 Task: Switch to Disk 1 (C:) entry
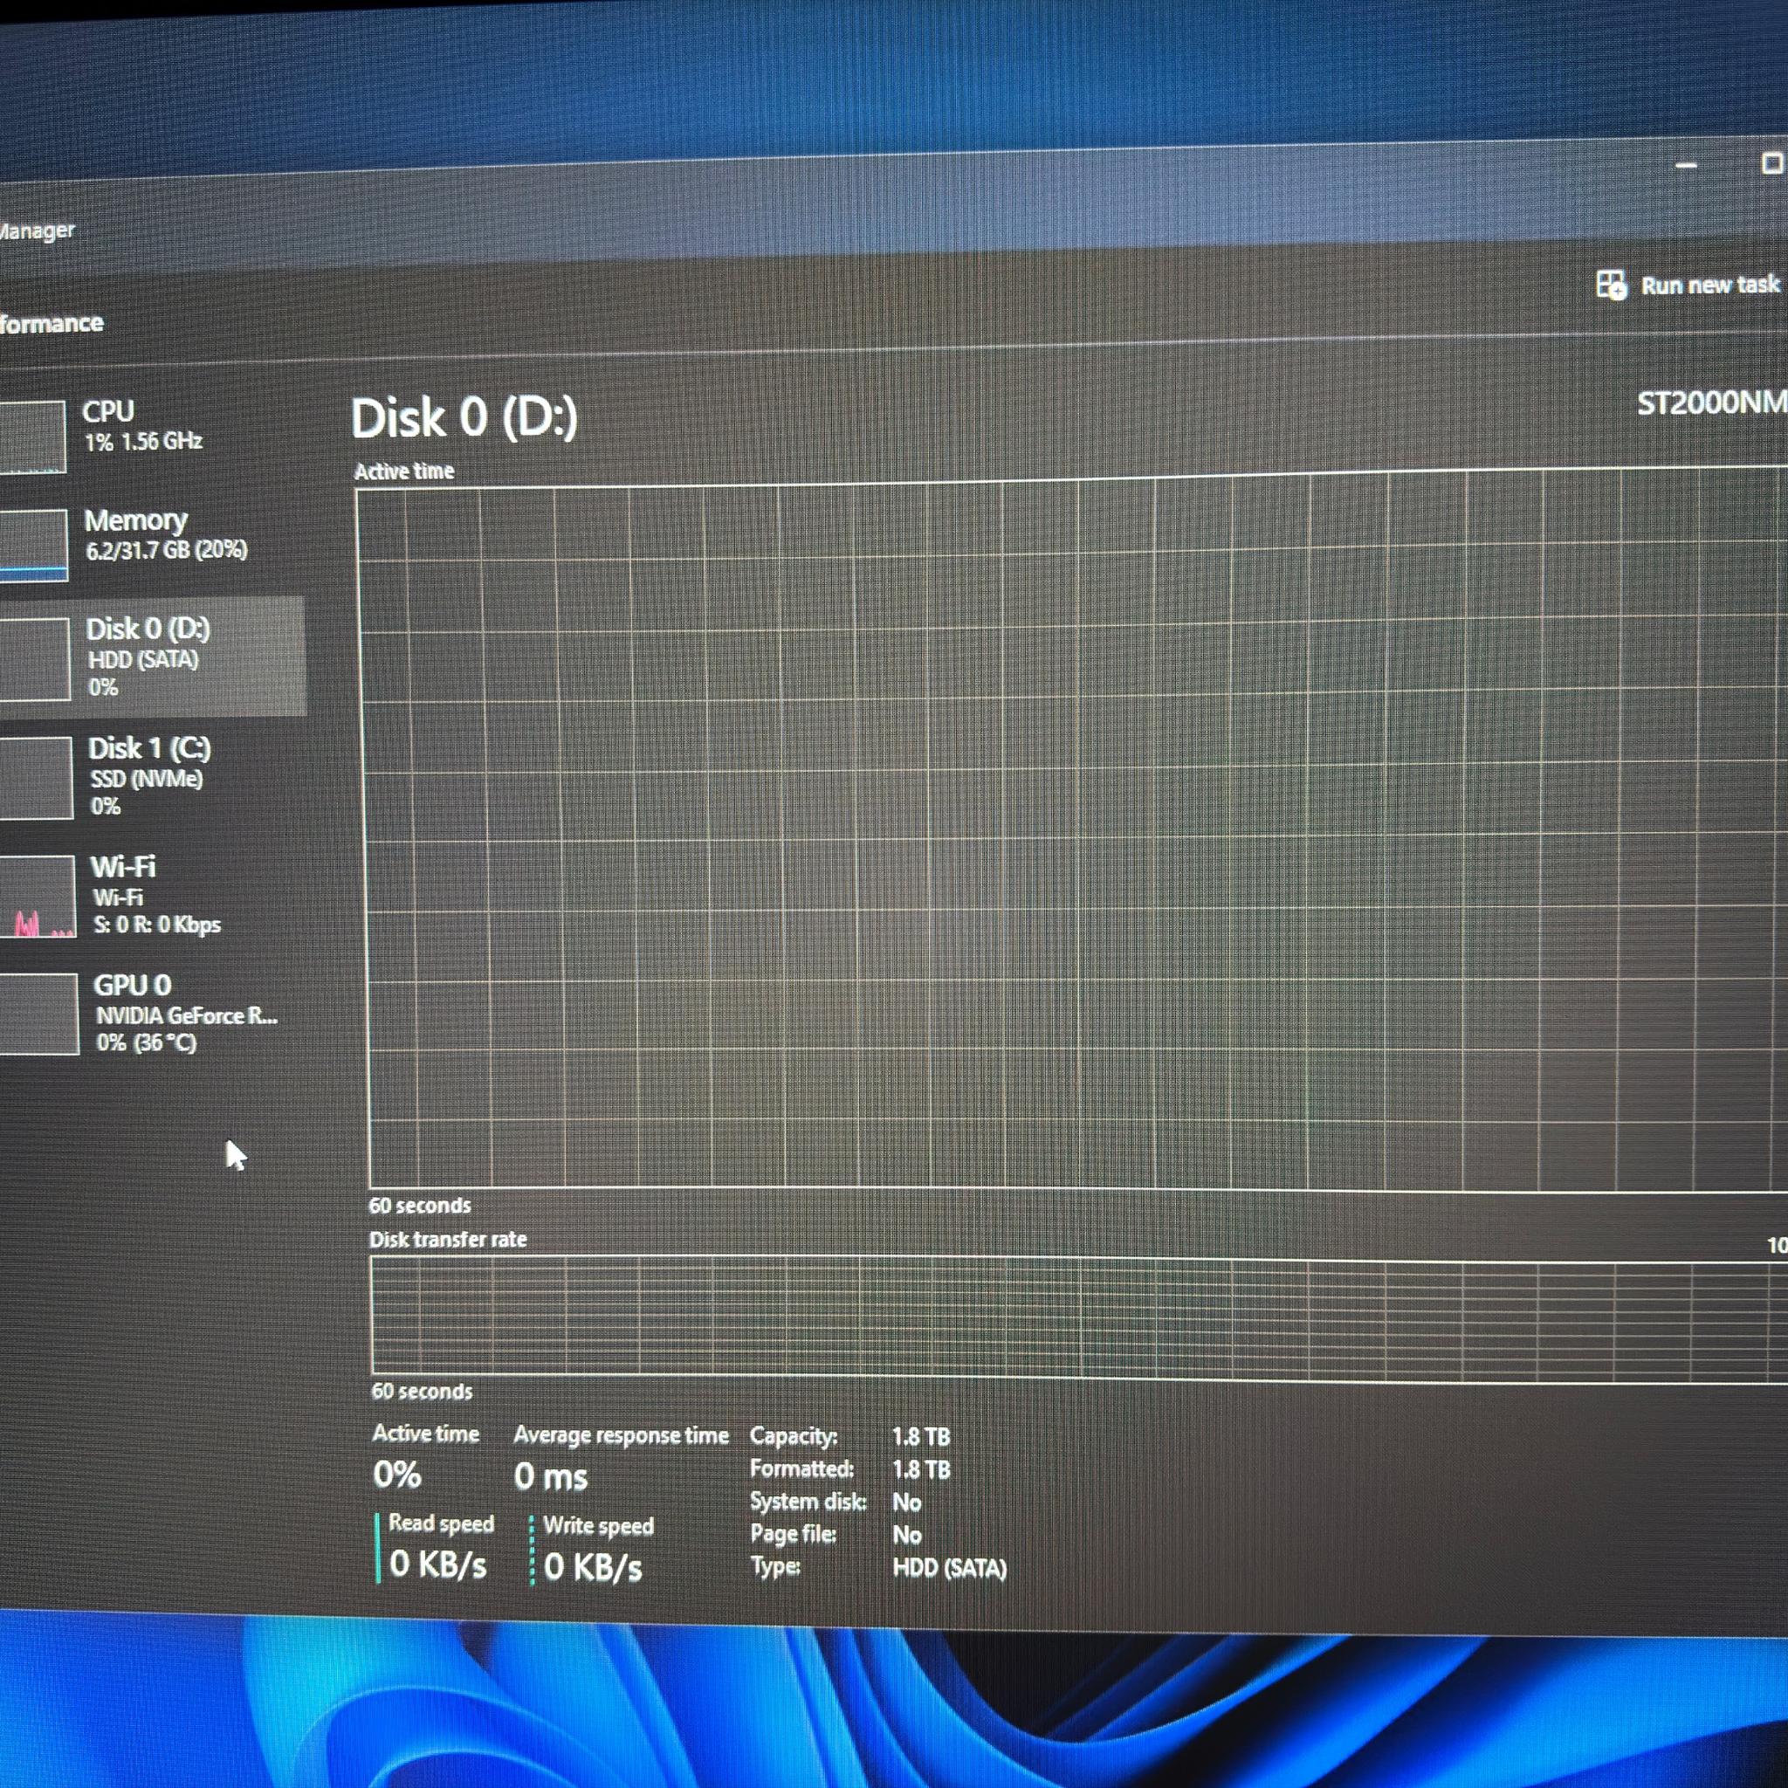[x=153, y=775]
